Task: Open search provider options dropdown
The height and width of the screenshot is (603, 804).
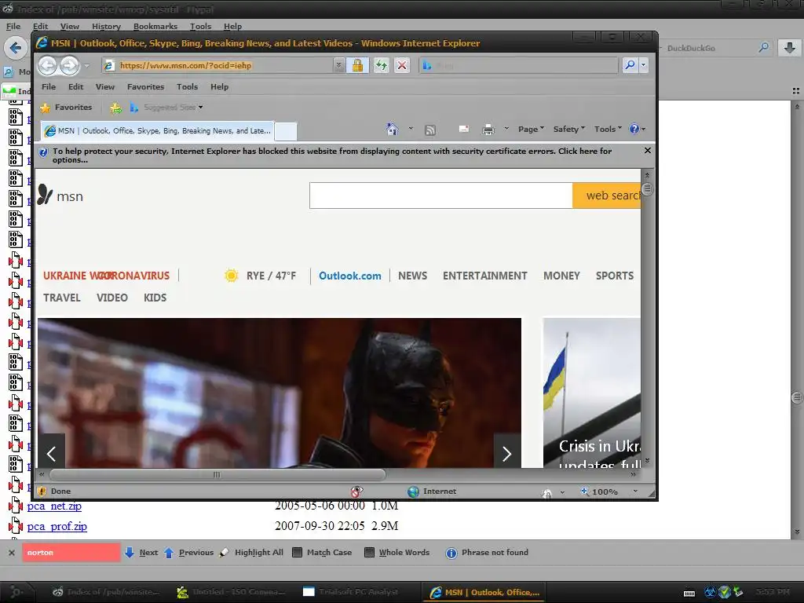Action: pyautogui.click(x=644, y=65)
